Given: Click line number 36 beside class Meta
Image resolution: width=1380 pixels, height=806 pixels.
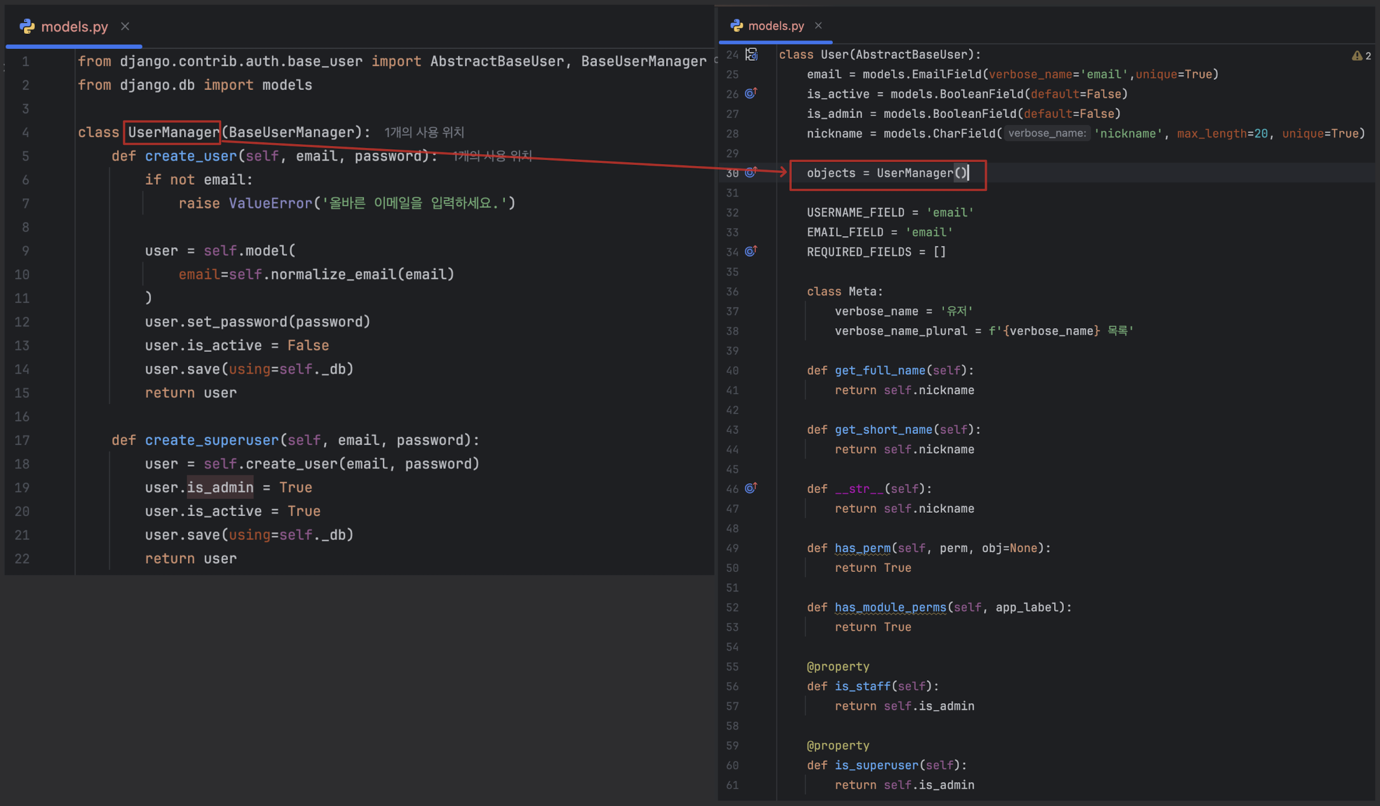Looking at the screenshot, I should tap(732, 291).
